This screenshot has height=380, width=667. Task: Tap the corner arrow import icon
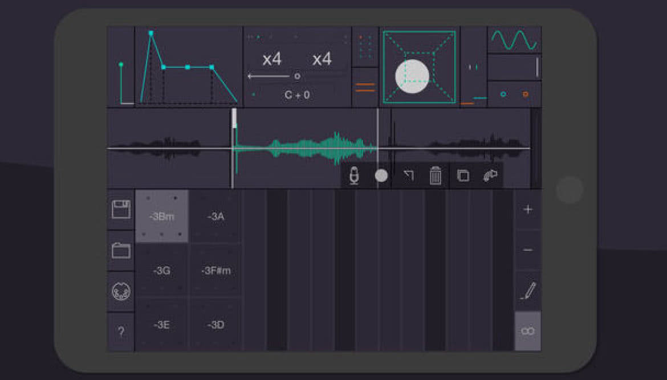pyautogui.click(x=408, y=175)
